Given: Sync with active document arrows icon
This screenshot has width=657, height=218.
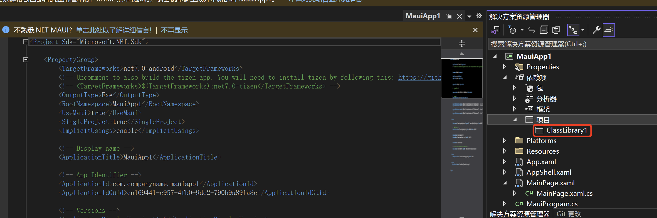Looking at the screenshot, I should (532, 30).
